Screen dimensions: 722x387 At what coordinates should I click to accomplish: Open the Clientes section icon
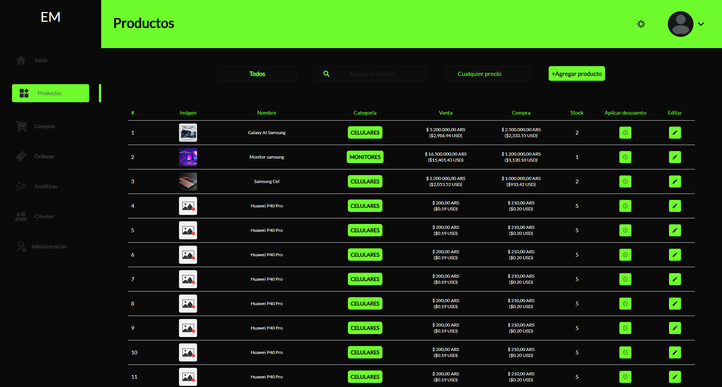[x=21, y=216]
